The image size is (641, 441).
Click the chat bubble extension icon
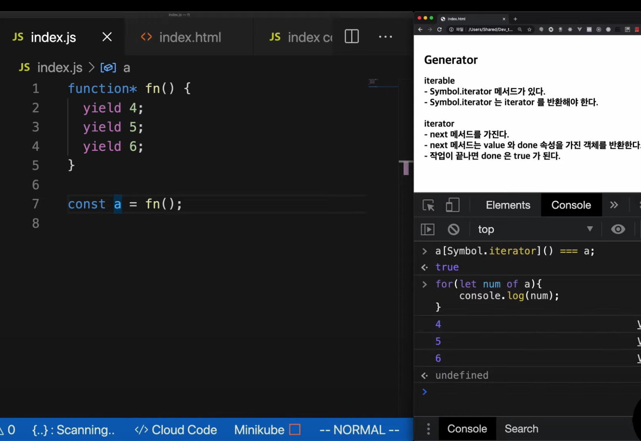click(541, 30)
